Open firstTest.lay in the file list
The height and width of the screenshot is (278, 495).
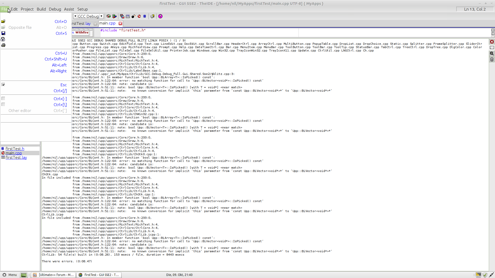pyautogui.click(x=16, y=158)
